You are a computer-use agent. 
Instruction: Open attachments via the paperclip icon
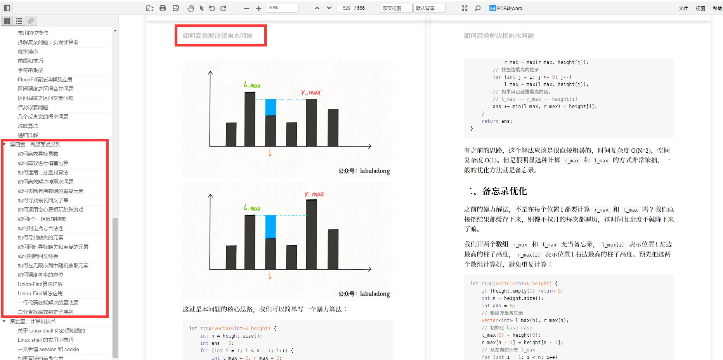pyautogui.click(x=31, y=21)
